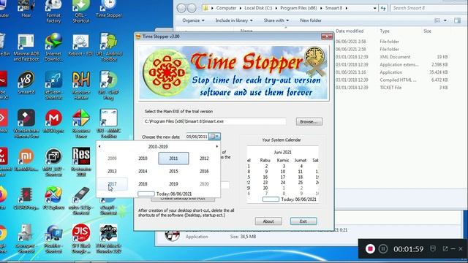Click Local Disk (C:) breadcrumb
Image resolution: width=468 pixels, height=263 pixels.
[258, 8]
